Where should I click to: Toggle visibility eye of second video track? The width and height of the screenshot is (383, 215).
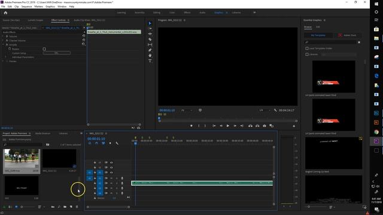[111, 167]
